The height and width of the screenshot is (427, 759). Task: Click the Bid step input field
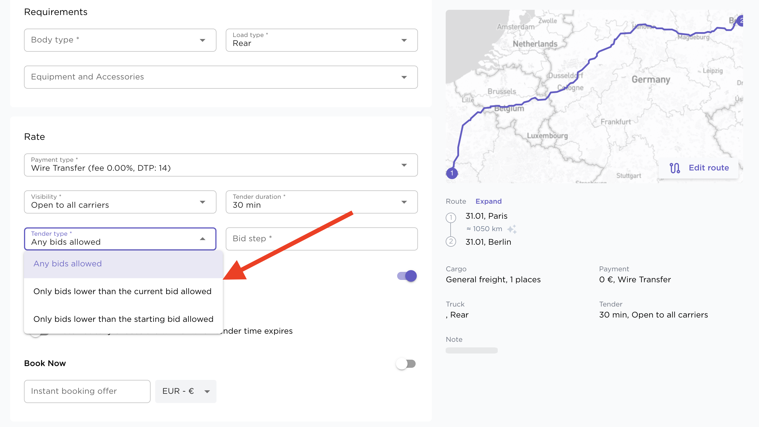(x=321, y=239)
